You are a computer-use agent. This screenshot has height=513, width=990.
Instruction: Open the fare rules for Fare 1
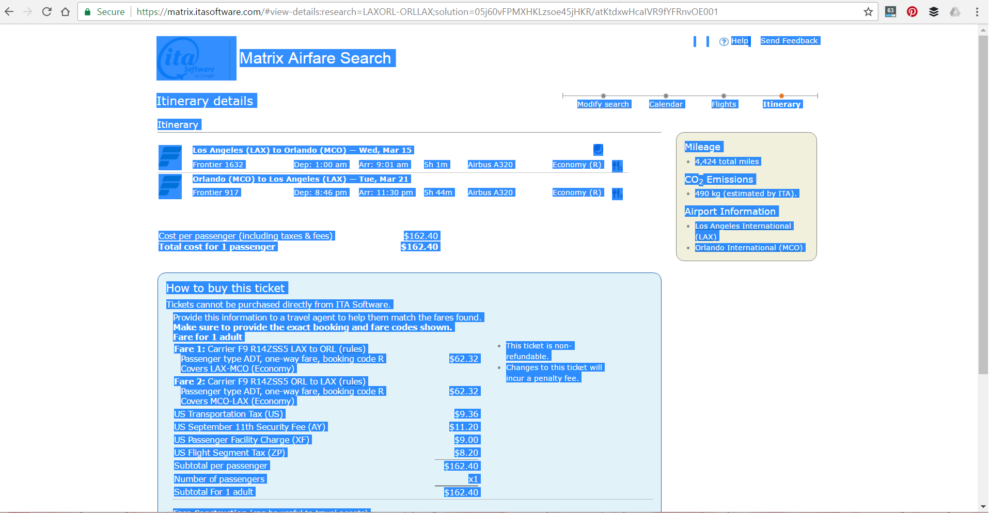coord(352,349)
